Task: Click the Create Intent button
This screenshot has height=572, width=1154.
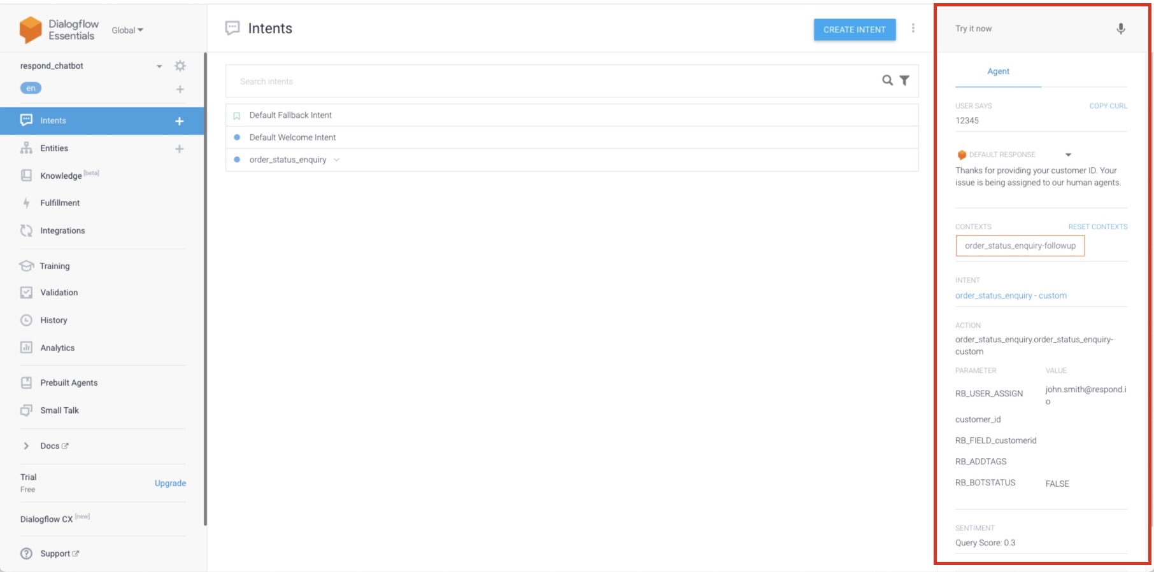Action: tap(854, 29)
